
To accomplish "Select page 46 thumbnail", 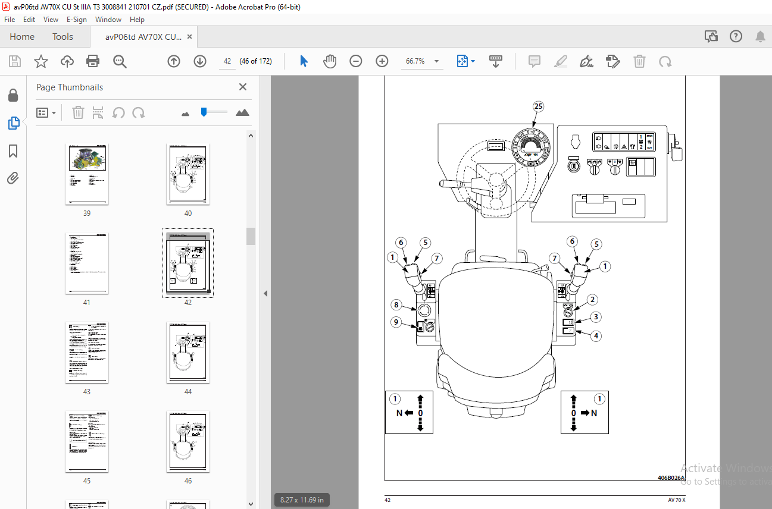I will [188, 441].
